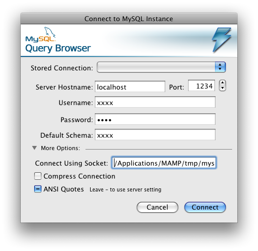Image resolution: width=258 pixels, height=251 pixels.
Task: Enable the Compress Connection checkbox
Action: pyautogui.click(x=38, y=176)
